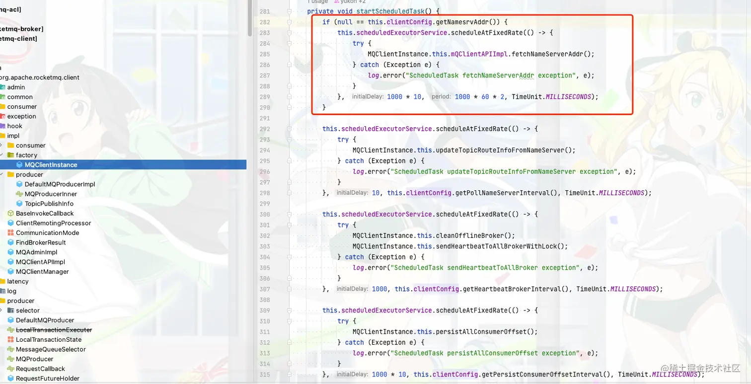Click the TopicPublishInfo class icon

coord(19,204)
